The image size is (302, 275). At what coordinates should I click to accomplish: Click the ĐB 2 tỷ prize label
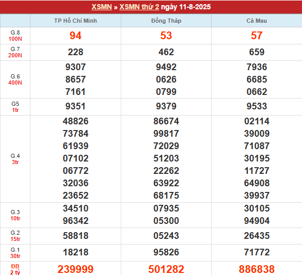15,269
